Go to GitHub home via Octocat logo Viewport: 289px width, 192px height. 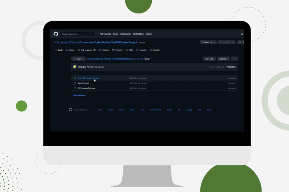[x=56, y=34]
